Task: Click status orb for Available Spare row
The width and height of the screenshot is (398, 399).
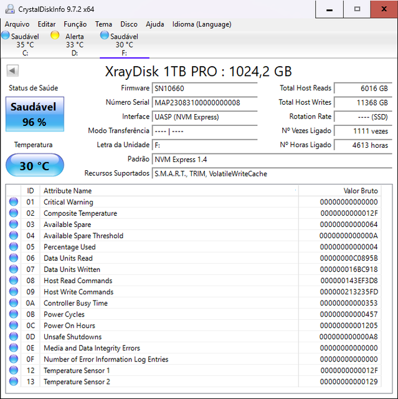Action: pyautogui.click(x=14, y=224)
